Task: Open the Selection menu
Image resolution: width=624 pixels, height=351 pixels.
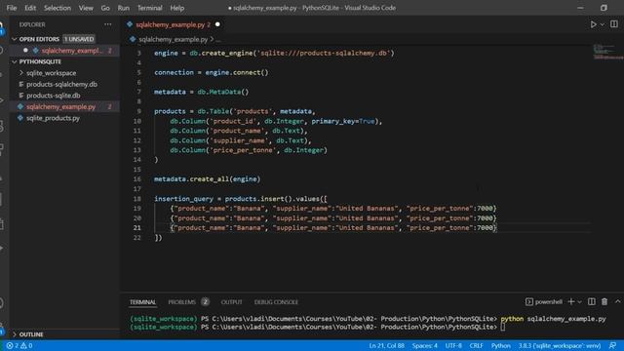Action: (x=58, y=8)
